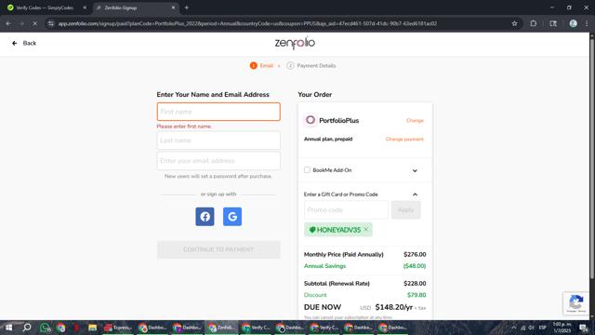Image resolution: width=595 pixels, height=335 pixels.
Task: Bookmark this page with the star icon
Action: click(x=514, y=23)
